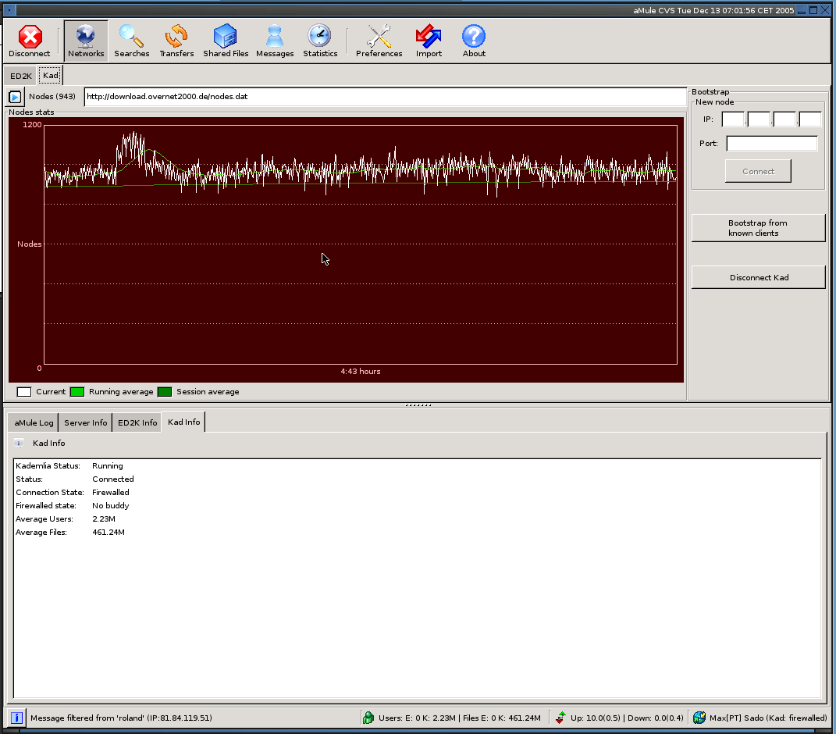Select the ED2K Info tab

pos(137,422)
